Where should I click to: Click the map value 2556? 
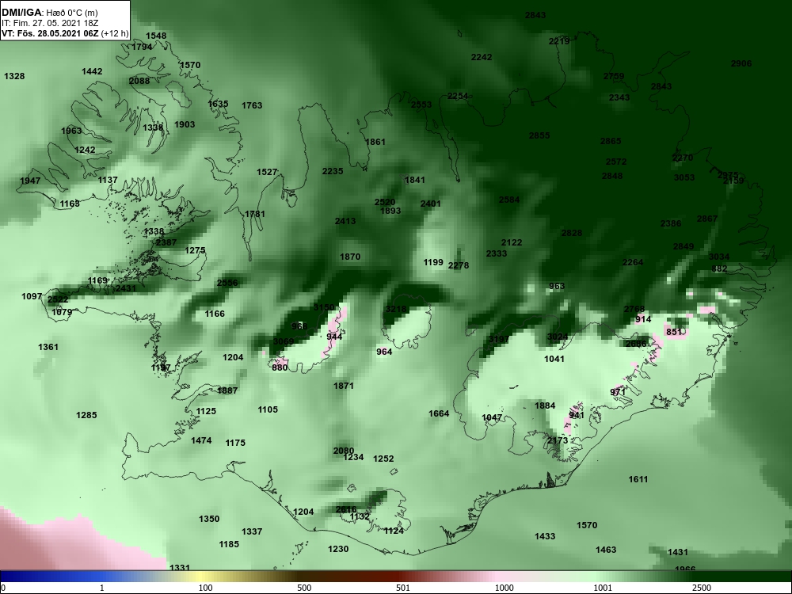pos(227,283)
